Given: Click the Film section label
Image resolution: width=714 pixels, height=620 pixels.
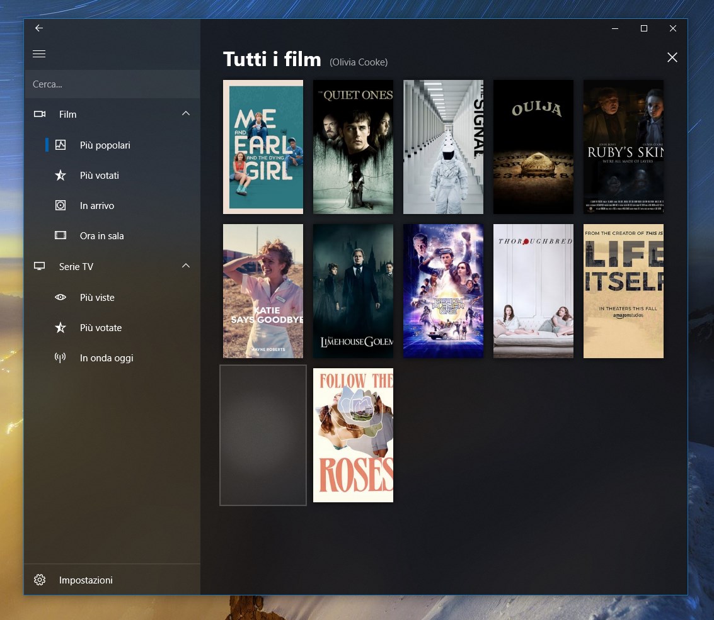Looking at the screenshot, I should [68, 114].
